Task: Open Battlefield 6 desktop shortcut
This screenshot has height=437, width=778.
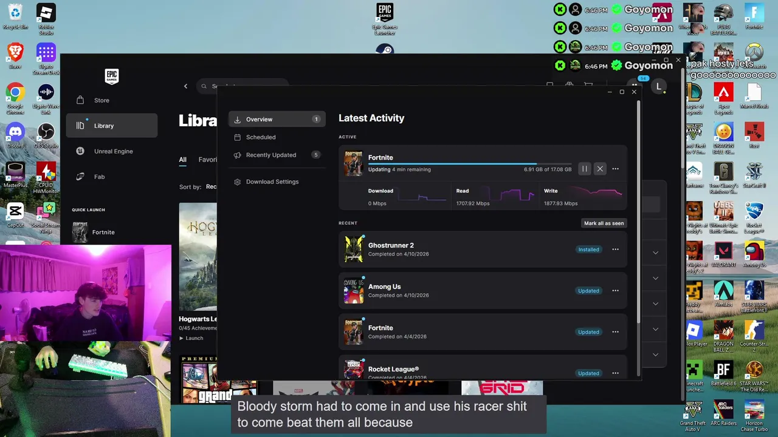Action: pyautogui.click(x=723, y=373)
